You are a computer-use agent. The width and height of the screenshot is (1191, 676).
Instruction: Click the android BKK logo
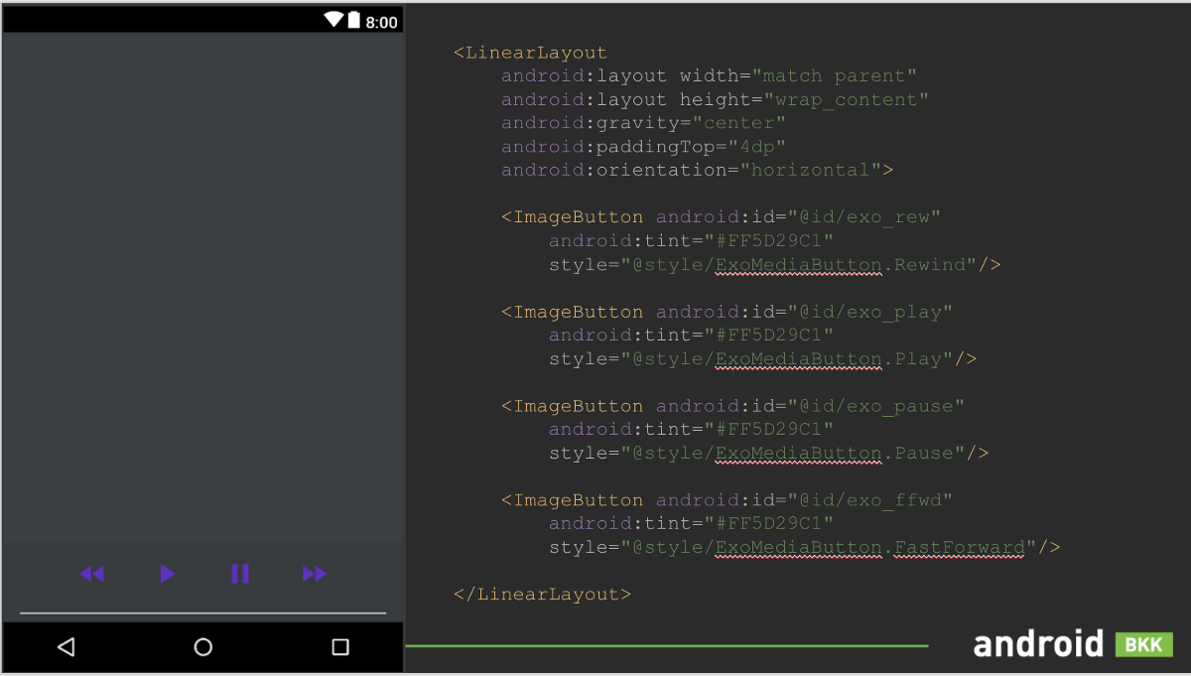pyautogui.click(x=1073, y=644)
